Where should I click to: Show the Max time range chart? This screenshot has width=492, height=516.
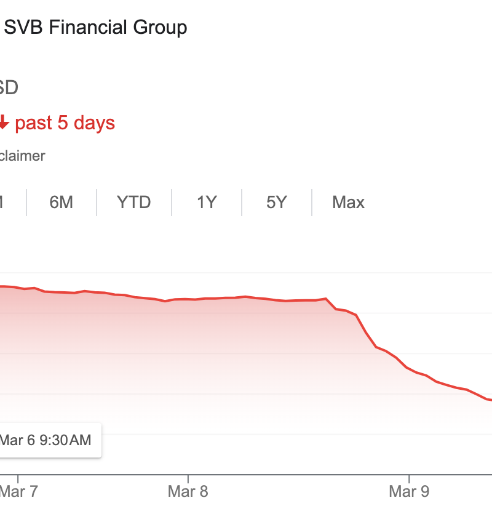[x=348, y=202]
